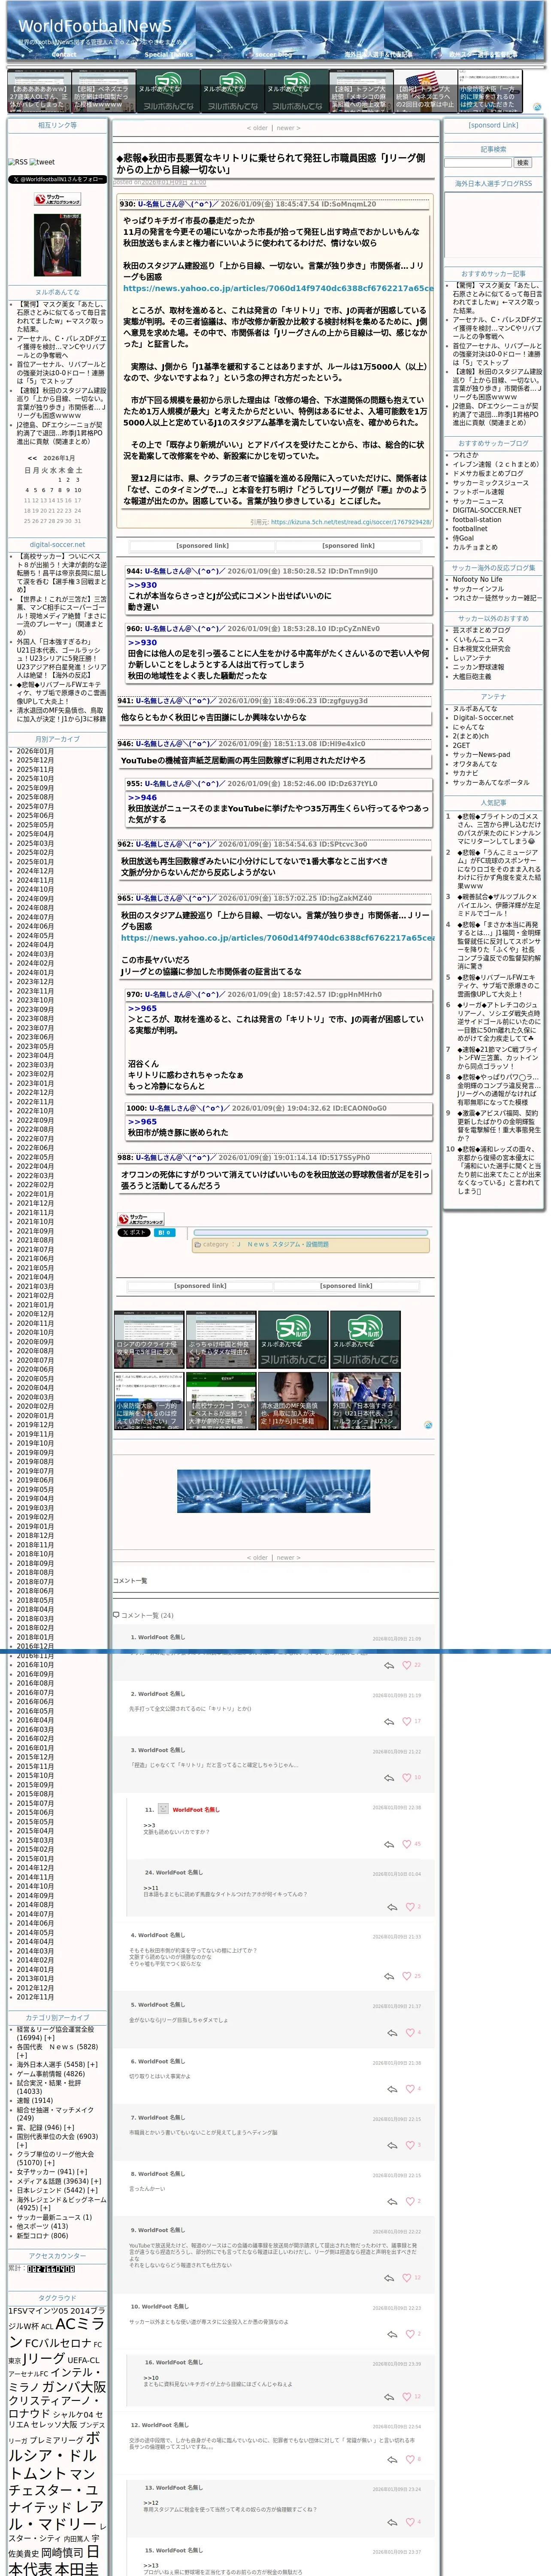Open Contact in the header navigation
551x2576 pixels.
click(64, 55)
